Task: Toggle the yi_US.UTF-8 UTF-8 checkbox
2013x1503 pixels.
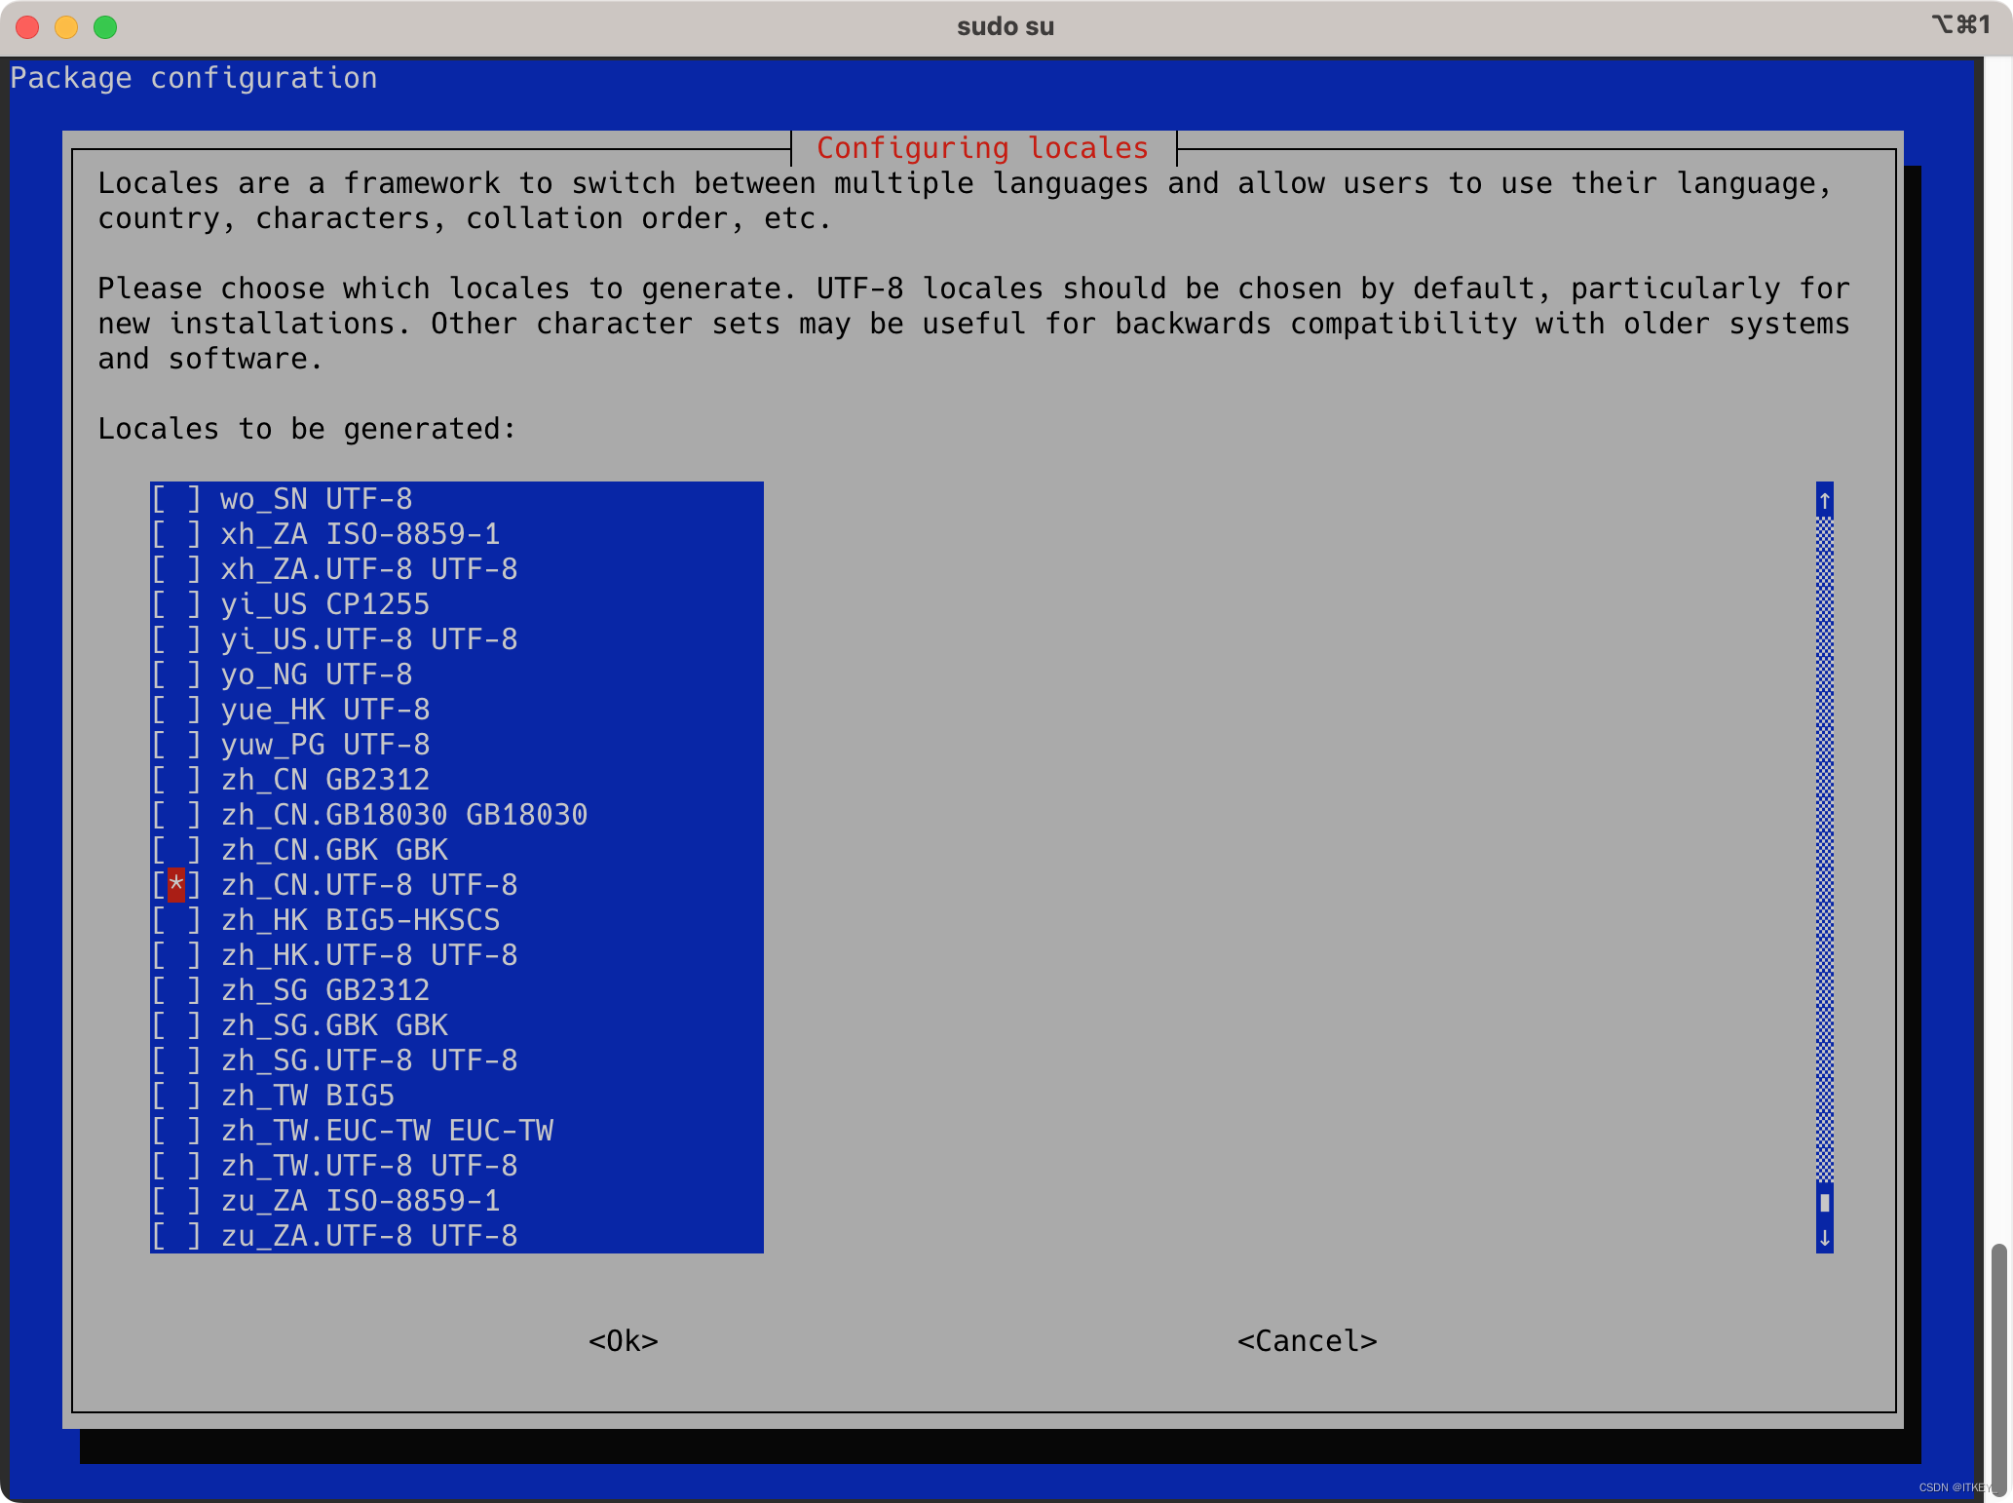Action: [x=176, y=639]
